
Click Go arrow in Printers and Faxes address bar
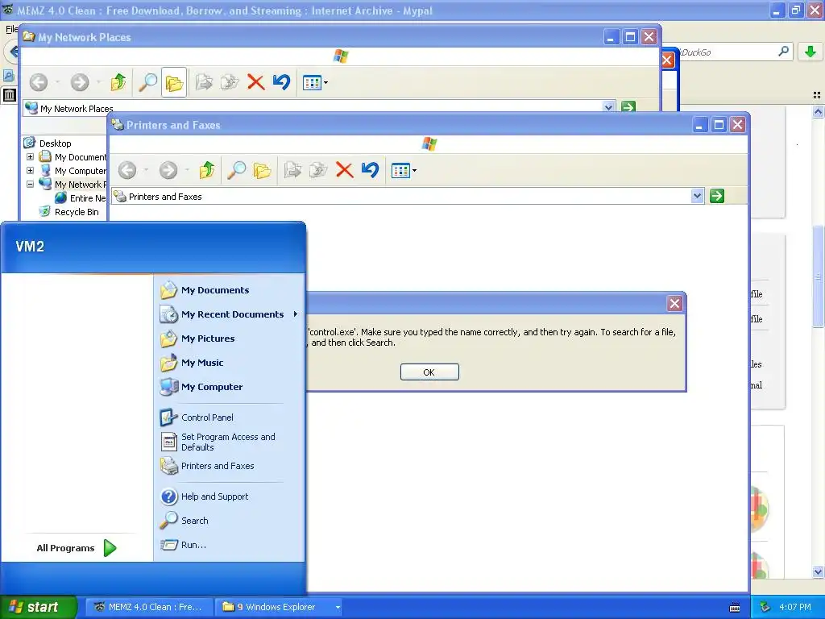(716, 197)
